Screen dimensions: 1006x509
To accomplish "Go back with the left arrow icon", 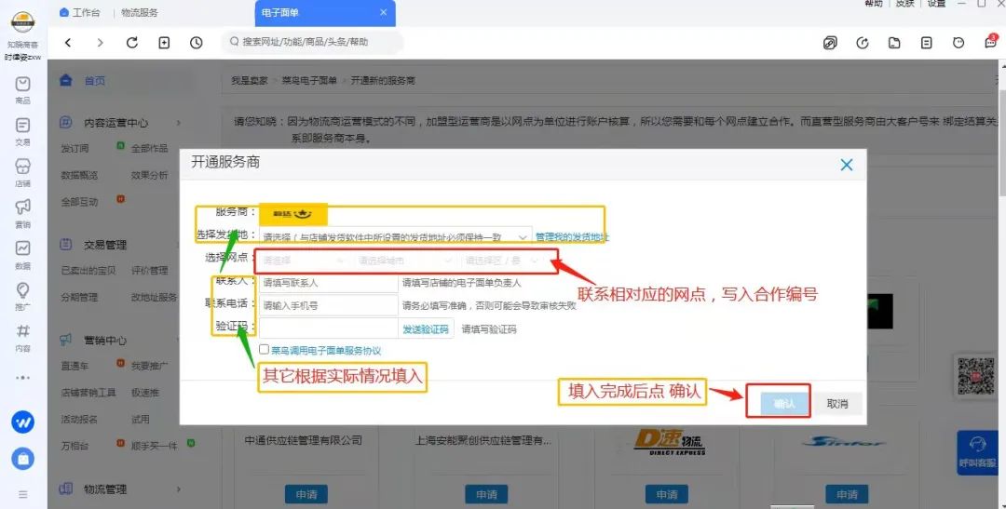I will coord(68,43).
